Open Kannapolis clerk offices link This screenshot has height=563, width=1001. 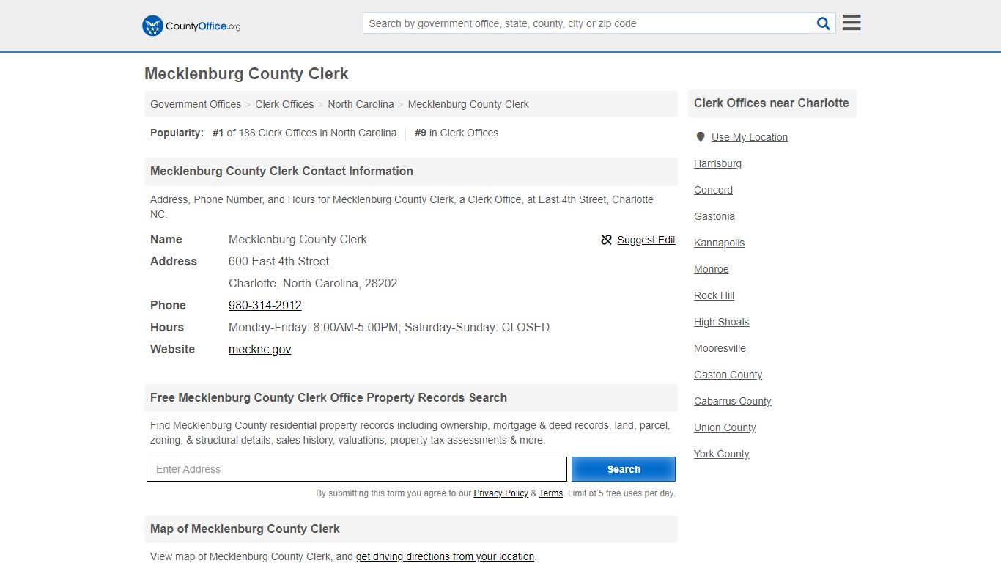pyautogui.click(x=719, y=243)
